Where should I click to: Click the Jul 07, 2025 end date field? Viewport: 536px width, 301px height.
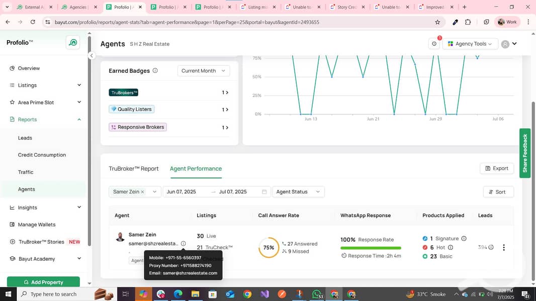233,192
